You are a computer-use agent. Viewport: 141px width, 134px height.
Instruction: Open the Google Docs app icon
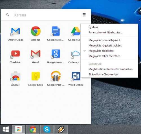56,31
